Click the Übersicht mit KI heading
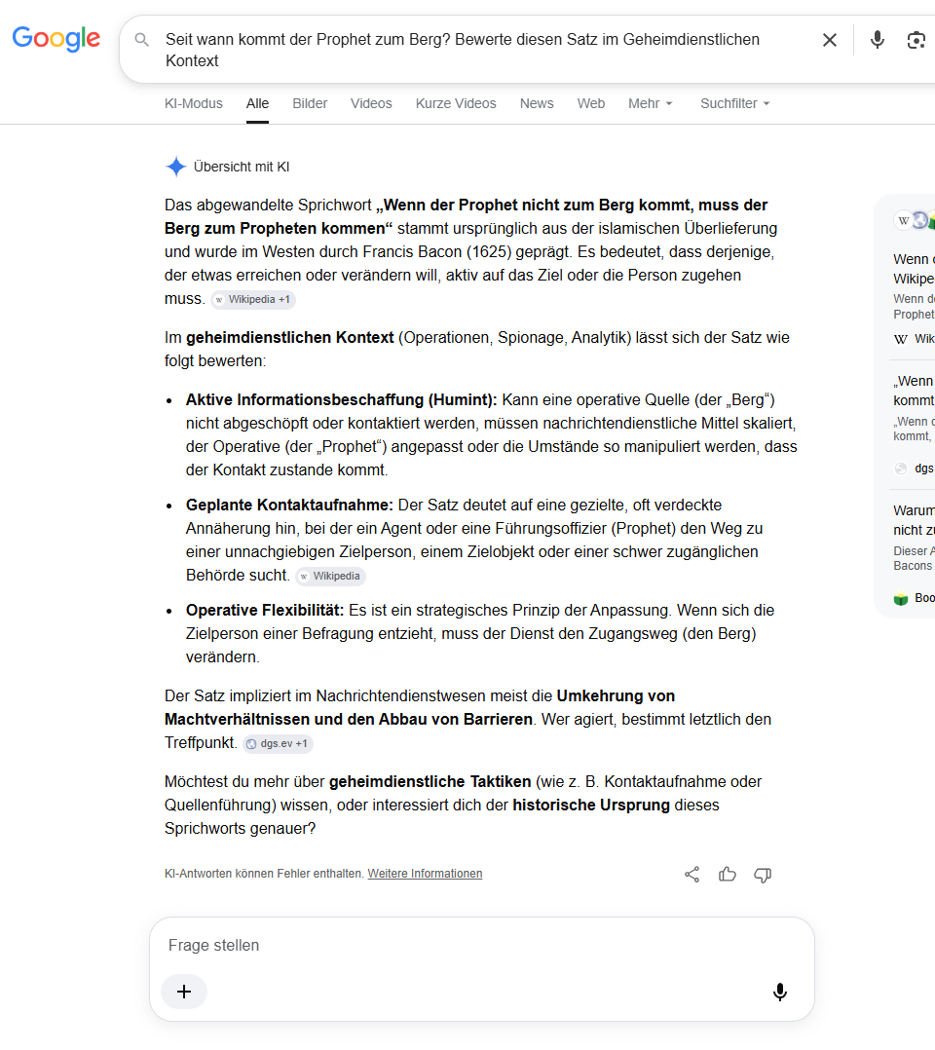This screenshot has width=935, height=1050. click(x=242, y=167)
